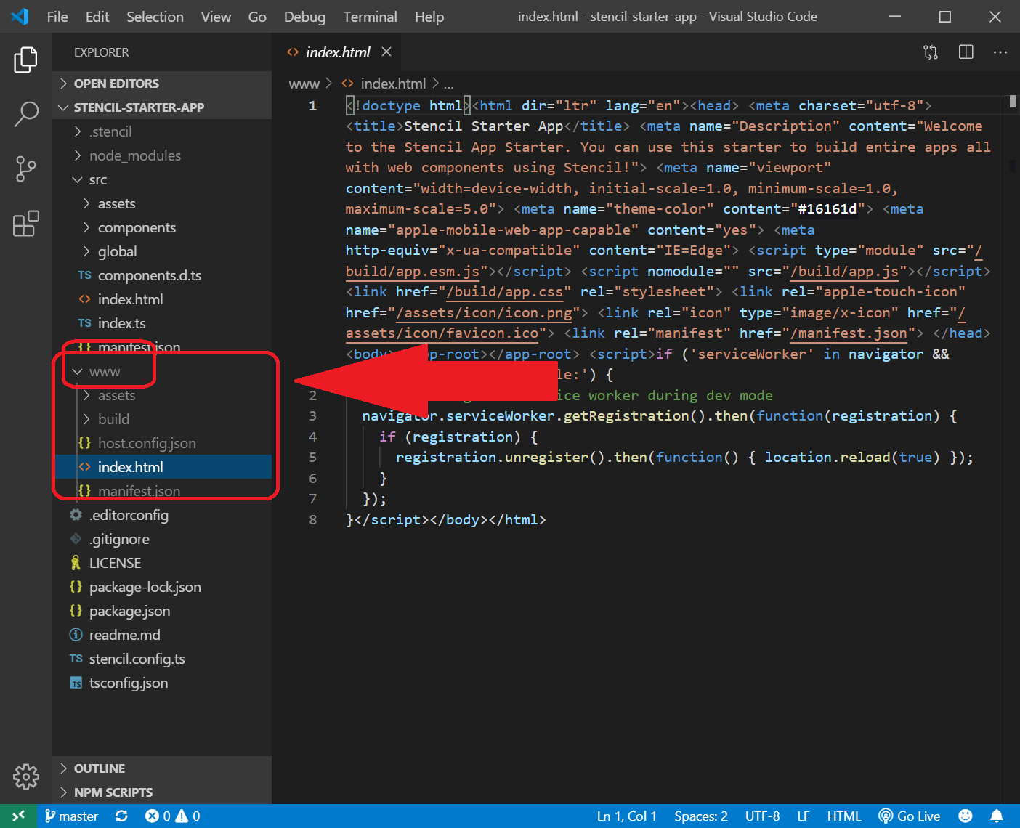Synchronize changes via the status bar

pos(121,816)
